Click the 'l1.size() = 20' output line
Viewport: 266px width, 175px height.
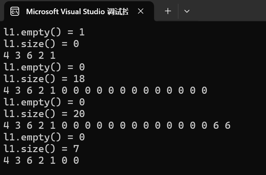pyautogui.click(x=44, y=114)
